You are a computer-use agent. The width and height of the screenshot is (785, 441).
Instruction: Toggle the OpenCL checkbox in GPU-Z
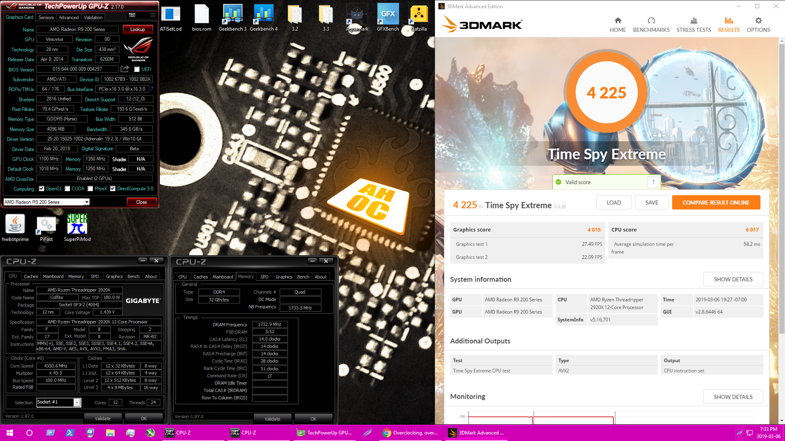41,189
